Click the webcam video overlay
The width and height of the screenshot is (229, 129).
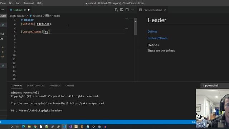213,108
